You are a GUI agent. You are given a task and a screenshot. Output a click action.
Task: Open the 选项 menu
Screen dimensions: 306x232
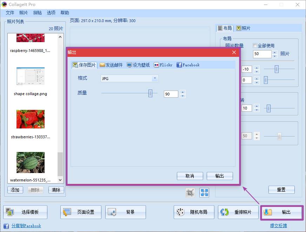tap(51, 13)
